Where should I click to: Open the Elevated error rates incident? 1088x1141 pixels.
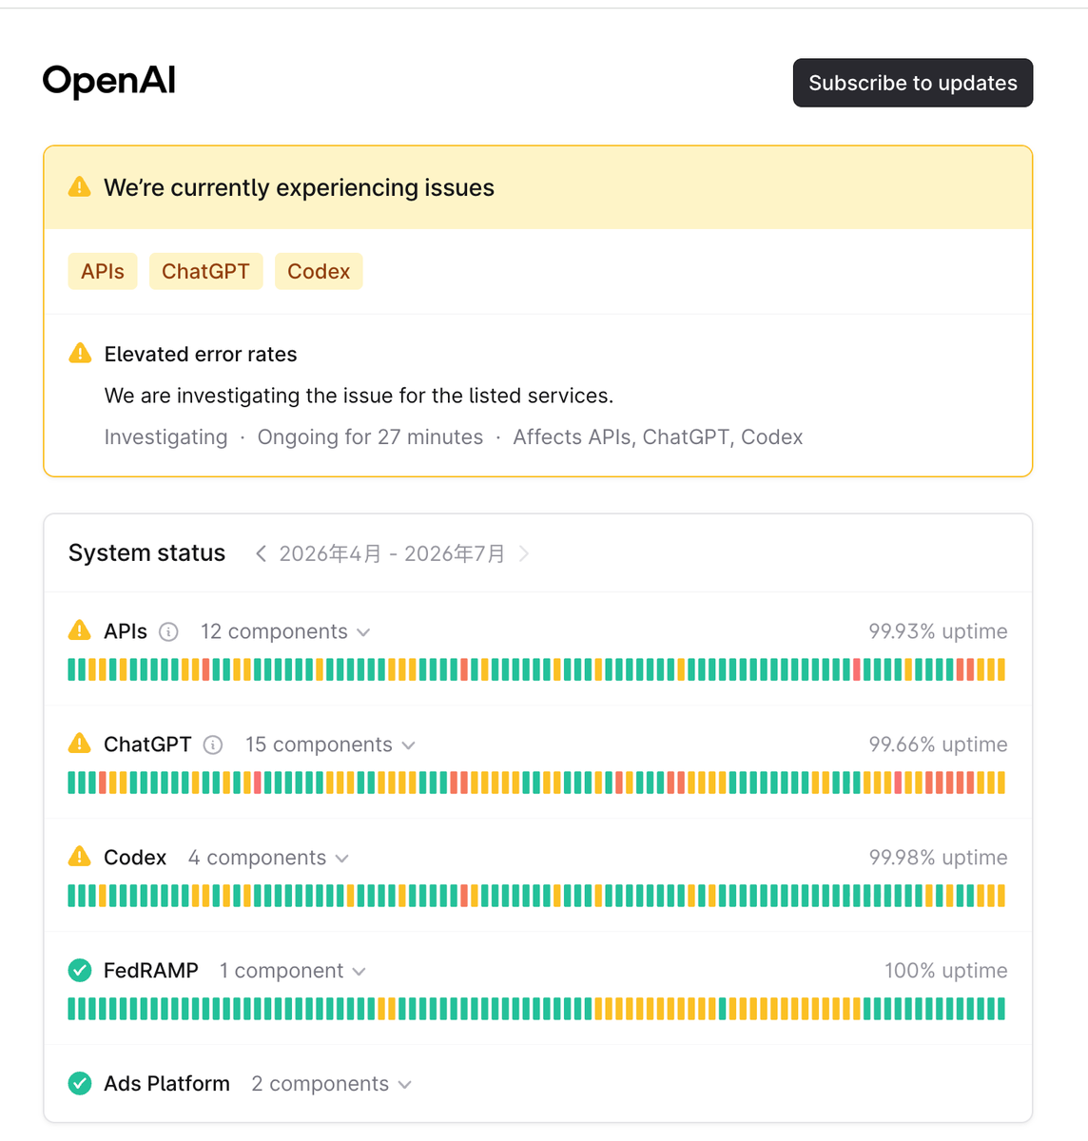click(x=201, y=355)
